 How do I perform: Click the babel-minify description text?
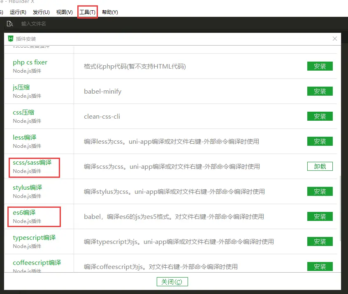click(102, 91)
